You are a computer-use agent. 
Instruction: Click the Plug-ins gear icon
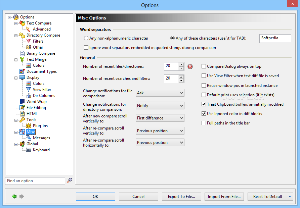pyautogui.click(x=29, y=126)
